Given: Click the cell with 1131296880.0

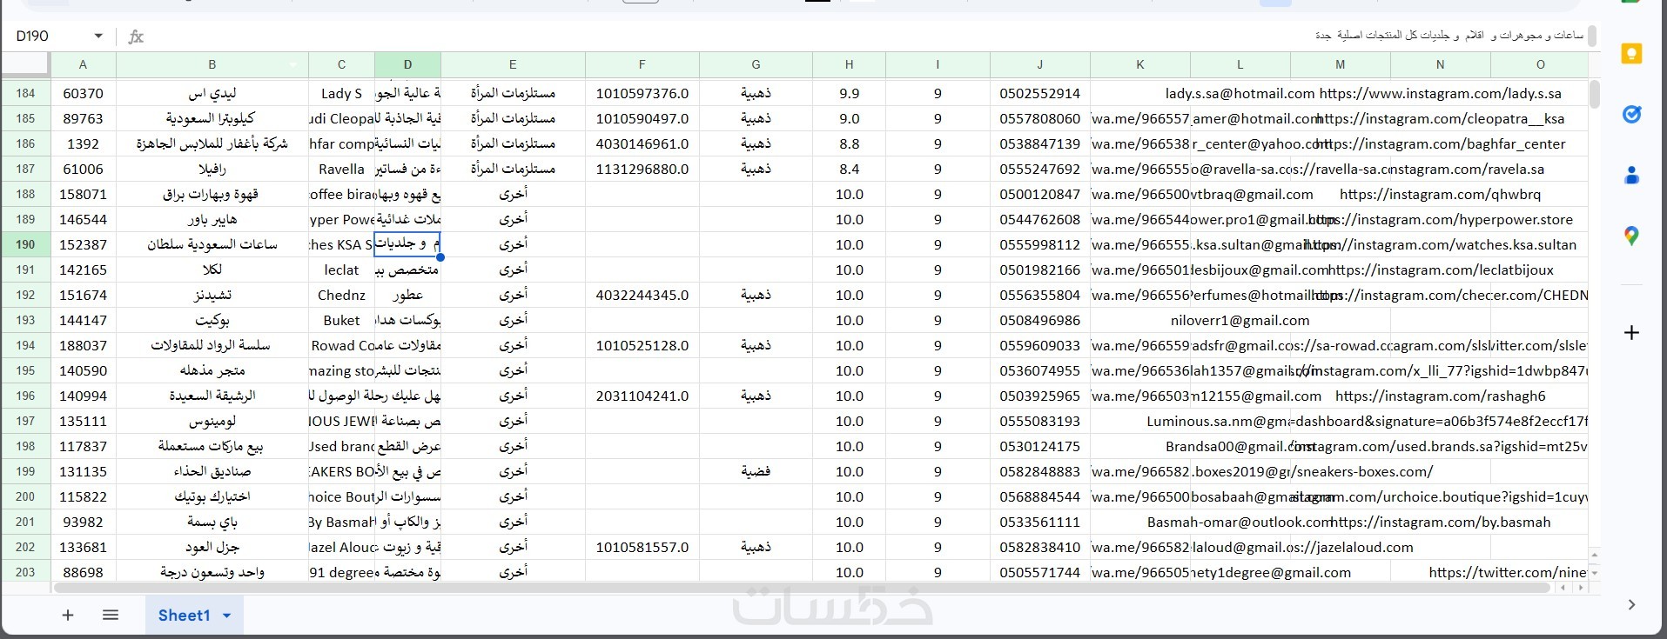Looking at the screenshot, I should pyautogui.click(x=642, y=169).
